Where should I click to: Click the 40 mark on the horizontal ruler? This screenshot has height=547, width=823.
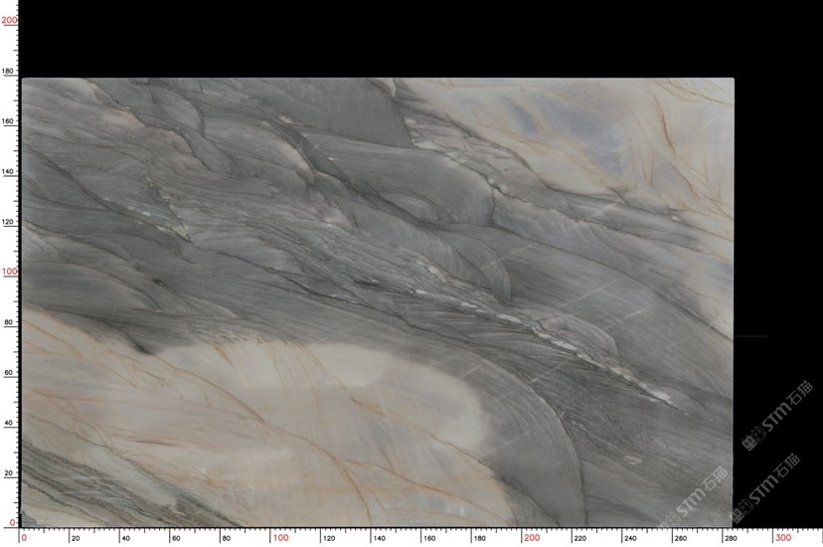point(125,538)
